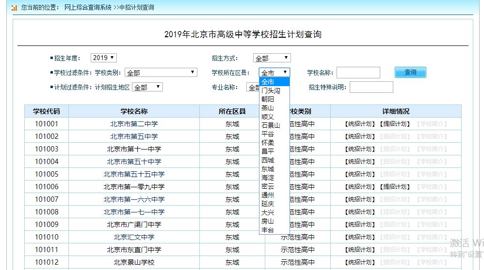Screen dimensions: 484x270
Task: Click 示范性高中 in the 北京汇文中学 row
Action: pyautogui.click(x=298, y=237)
